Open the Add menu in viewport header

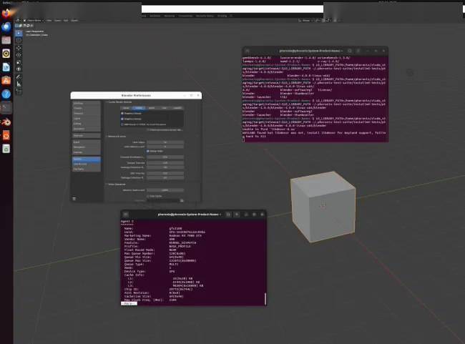click(x=66, y=21)
